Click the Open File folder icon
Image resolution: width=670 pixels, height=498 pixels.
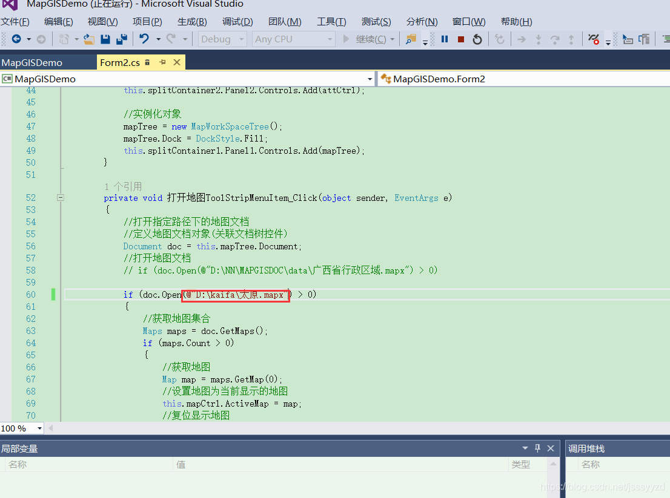click(89, 39)
